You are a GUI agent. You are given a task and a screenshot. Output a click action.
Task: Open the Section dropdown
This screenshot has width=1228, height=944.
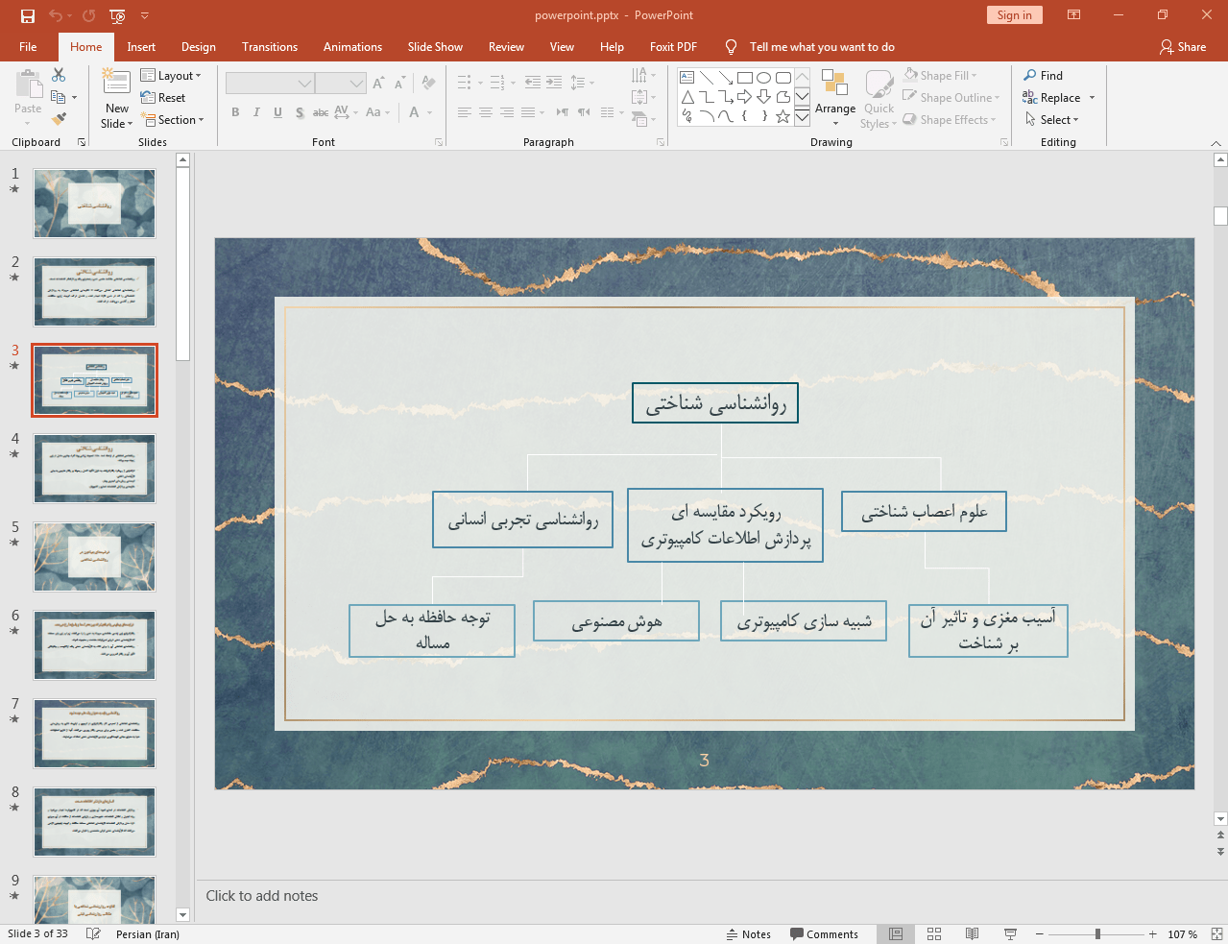coord(173,120)
